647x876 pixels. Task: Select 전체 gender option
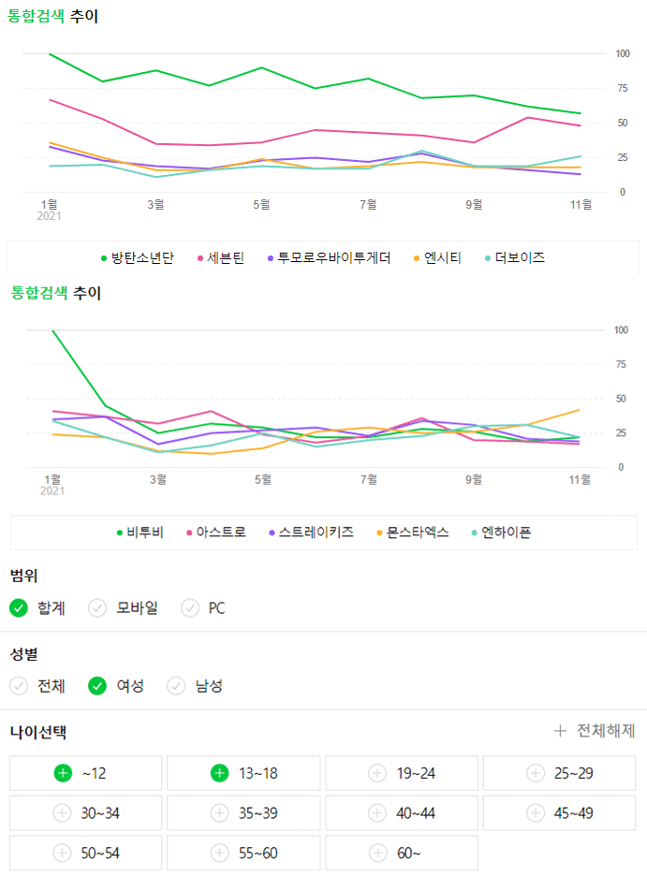38,686
